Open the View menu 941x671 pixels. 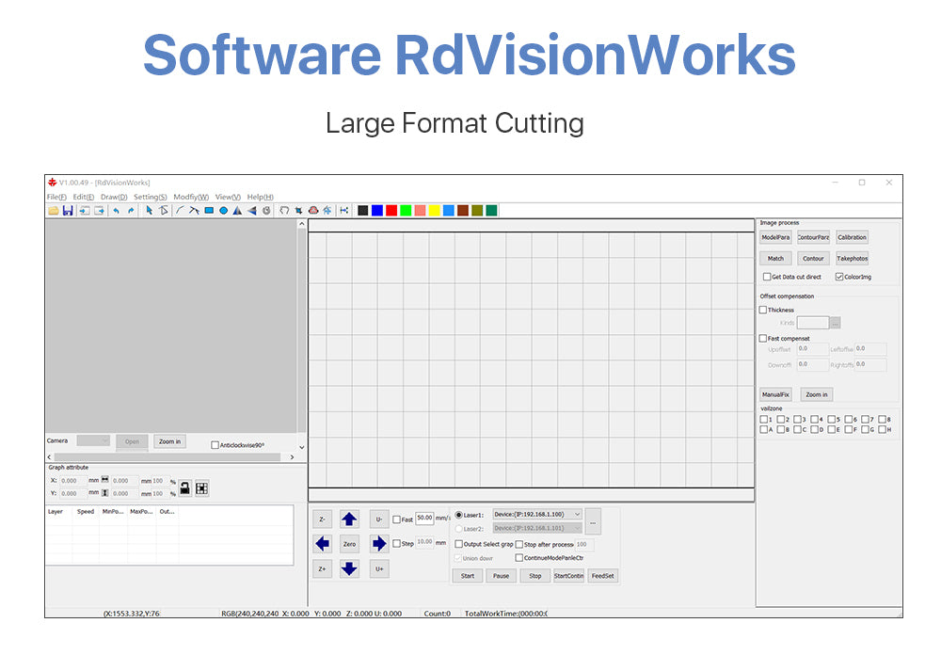pos(228,197)
